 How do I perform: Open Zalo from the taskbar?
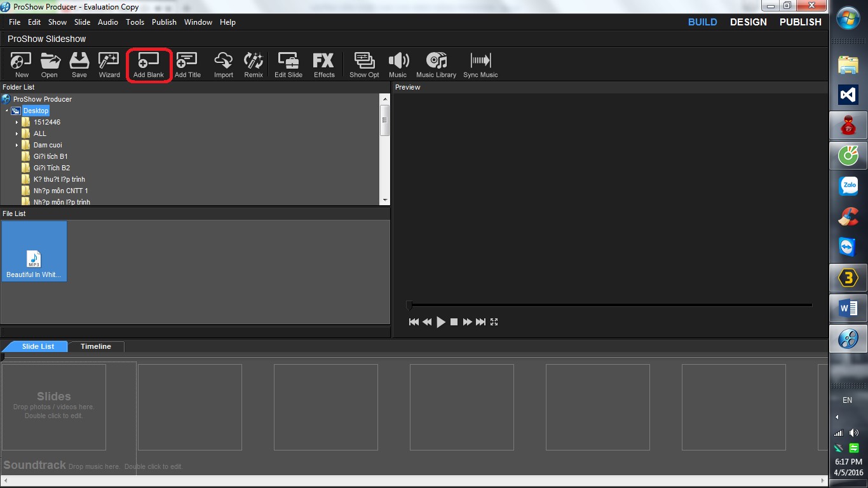[848, 186]
